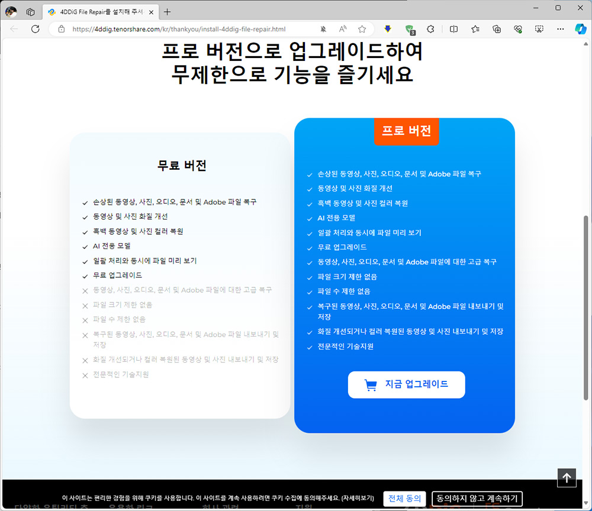
Task: Click 동의하지 않고 계속하기 button
Action: pos(477,499)
